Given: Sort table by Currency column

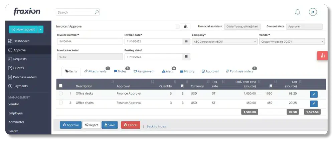Looking at the screenshot, I should click(208, 82).
